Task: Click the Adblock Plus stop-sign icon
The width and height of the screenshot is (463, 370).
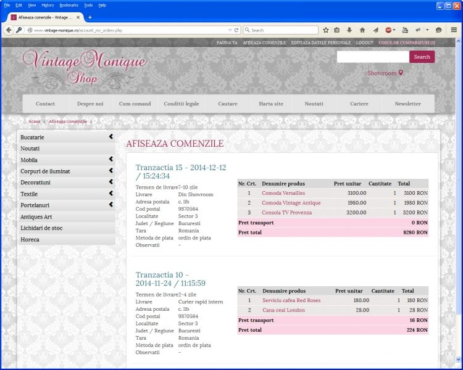Action: 389,30
